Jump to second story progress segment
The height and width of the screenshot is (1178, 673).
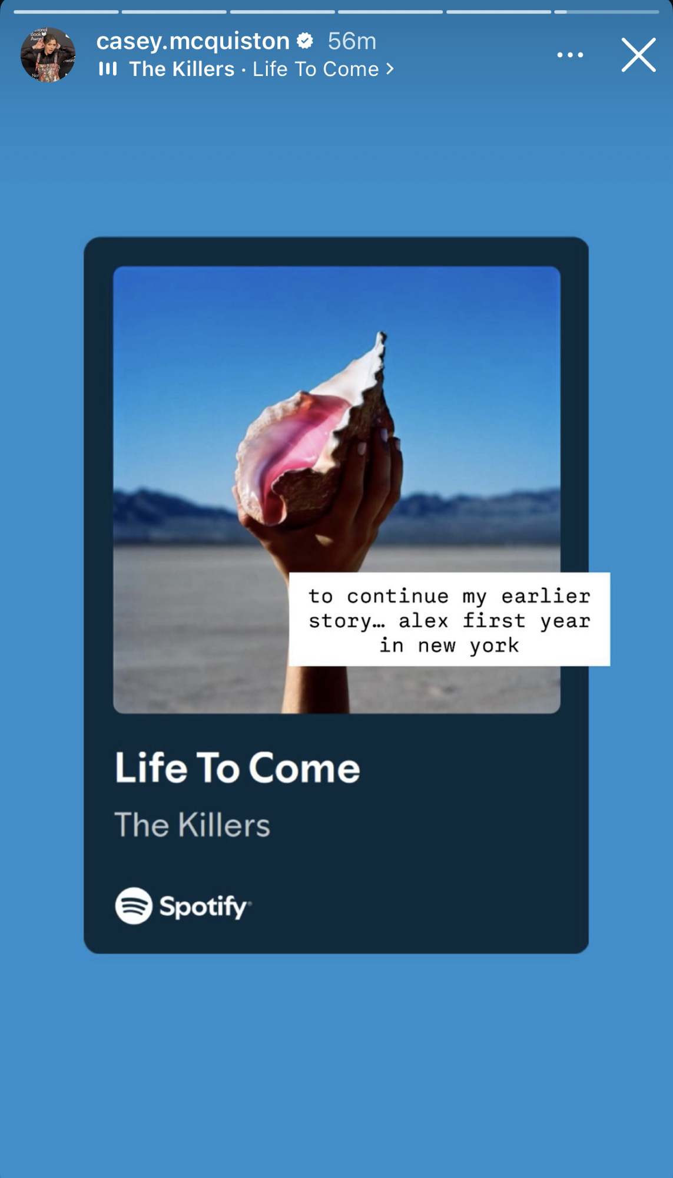174,12
